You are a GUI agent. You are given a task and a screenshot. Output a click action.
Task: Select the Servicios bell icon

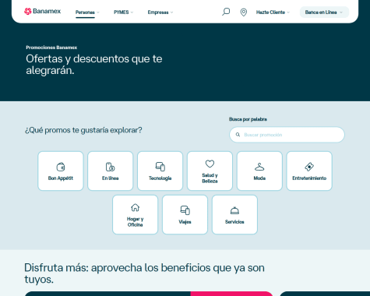click(x=234, y=210)
